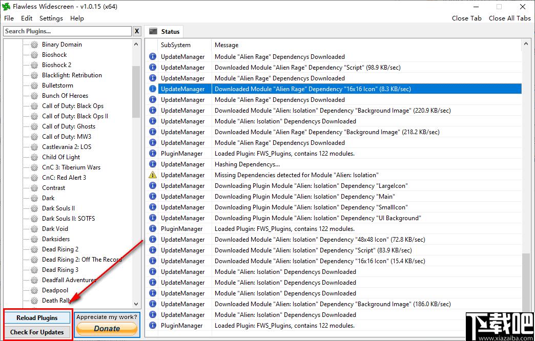Switch to the Status tab

pyautogui.click(x=164, y=31)
